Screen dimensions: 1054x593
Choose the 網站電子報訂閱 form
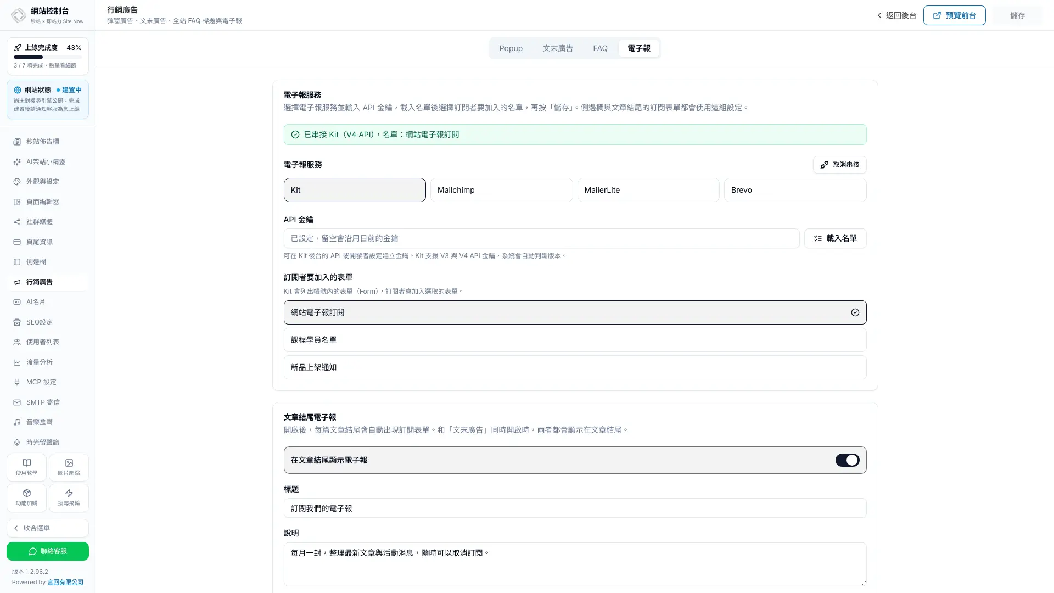575,312
